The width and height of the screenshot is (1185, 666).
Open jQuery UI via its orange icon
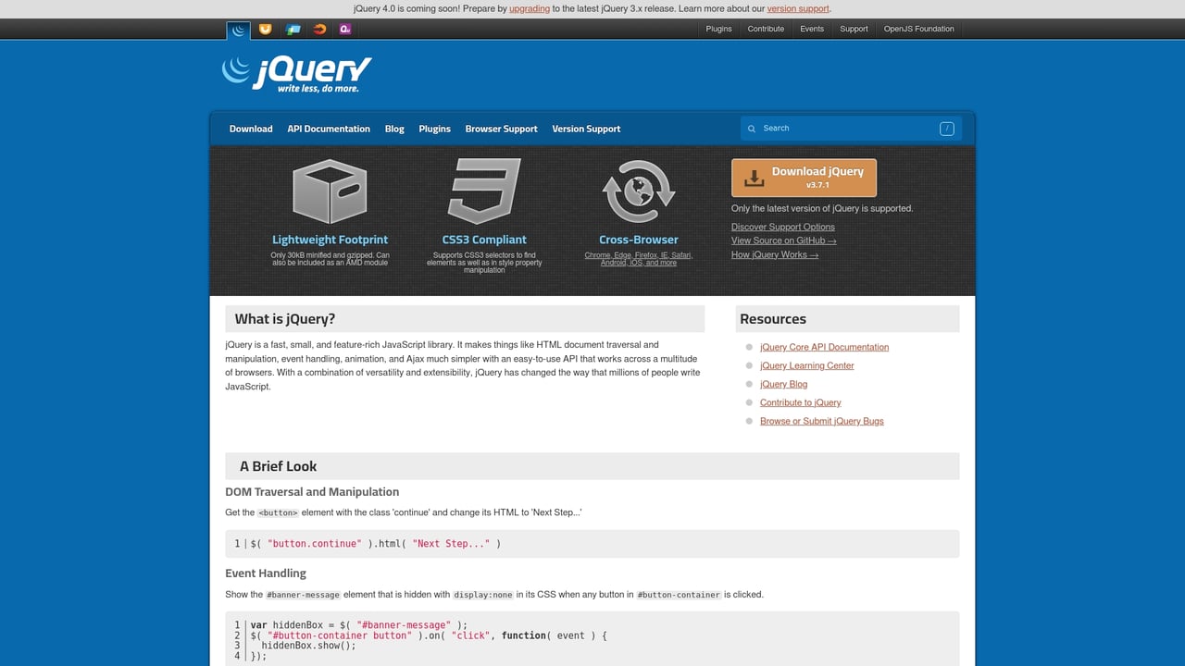(266, 29)
